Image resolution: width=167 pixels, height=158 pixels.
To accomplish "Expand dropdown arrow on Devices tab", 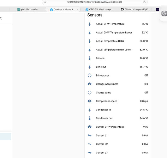I will [x=78, y=9].
